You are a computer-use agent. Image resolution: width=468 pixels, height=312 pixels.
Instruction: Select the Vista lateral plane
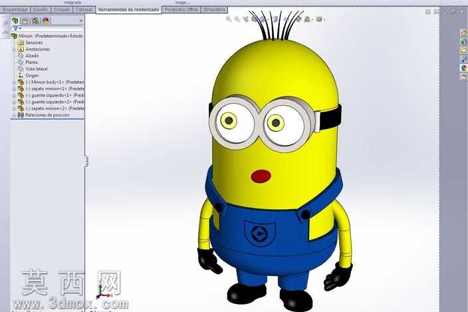[x=37, y=69]
